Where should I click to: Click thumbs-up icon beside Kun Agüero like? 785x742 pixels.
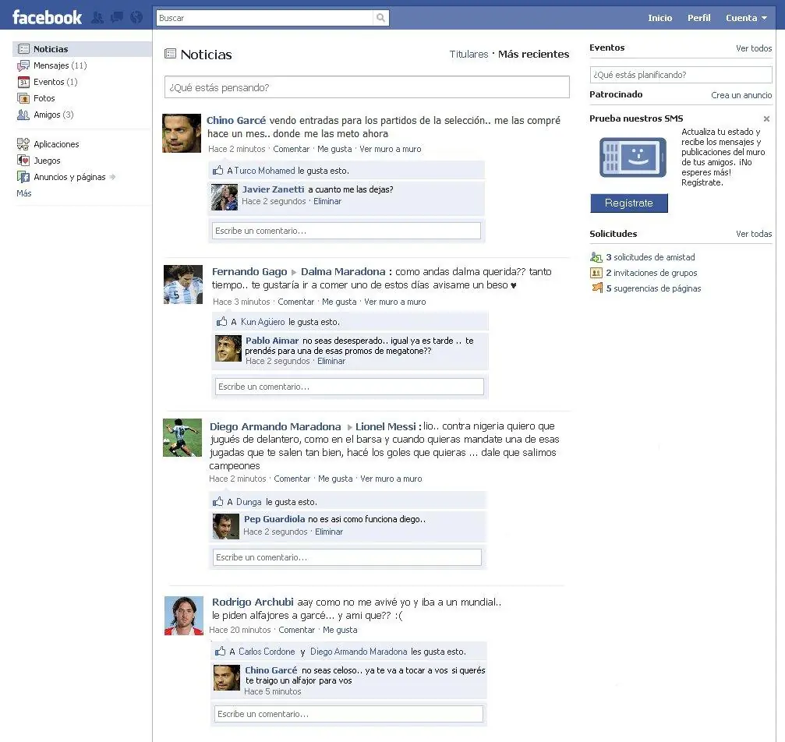pyautogui.click(x=222, y=322)
